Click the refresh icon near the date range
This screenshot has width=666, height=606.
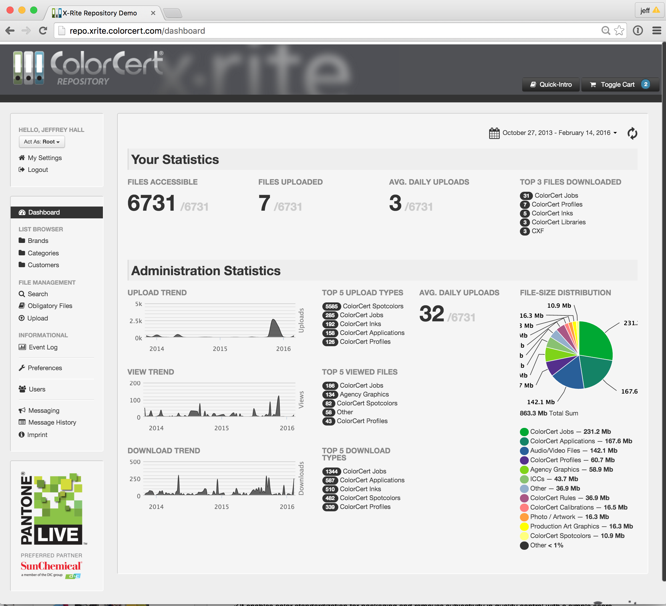point(633,133)
